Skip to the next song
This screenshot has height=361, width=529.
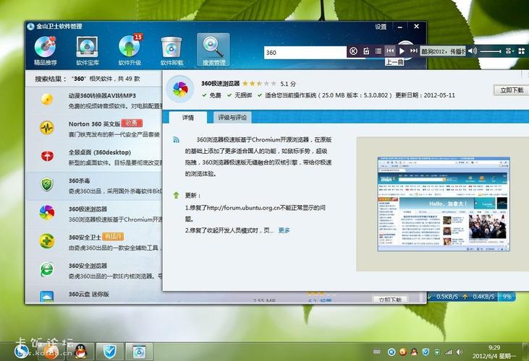pos(414,51)
